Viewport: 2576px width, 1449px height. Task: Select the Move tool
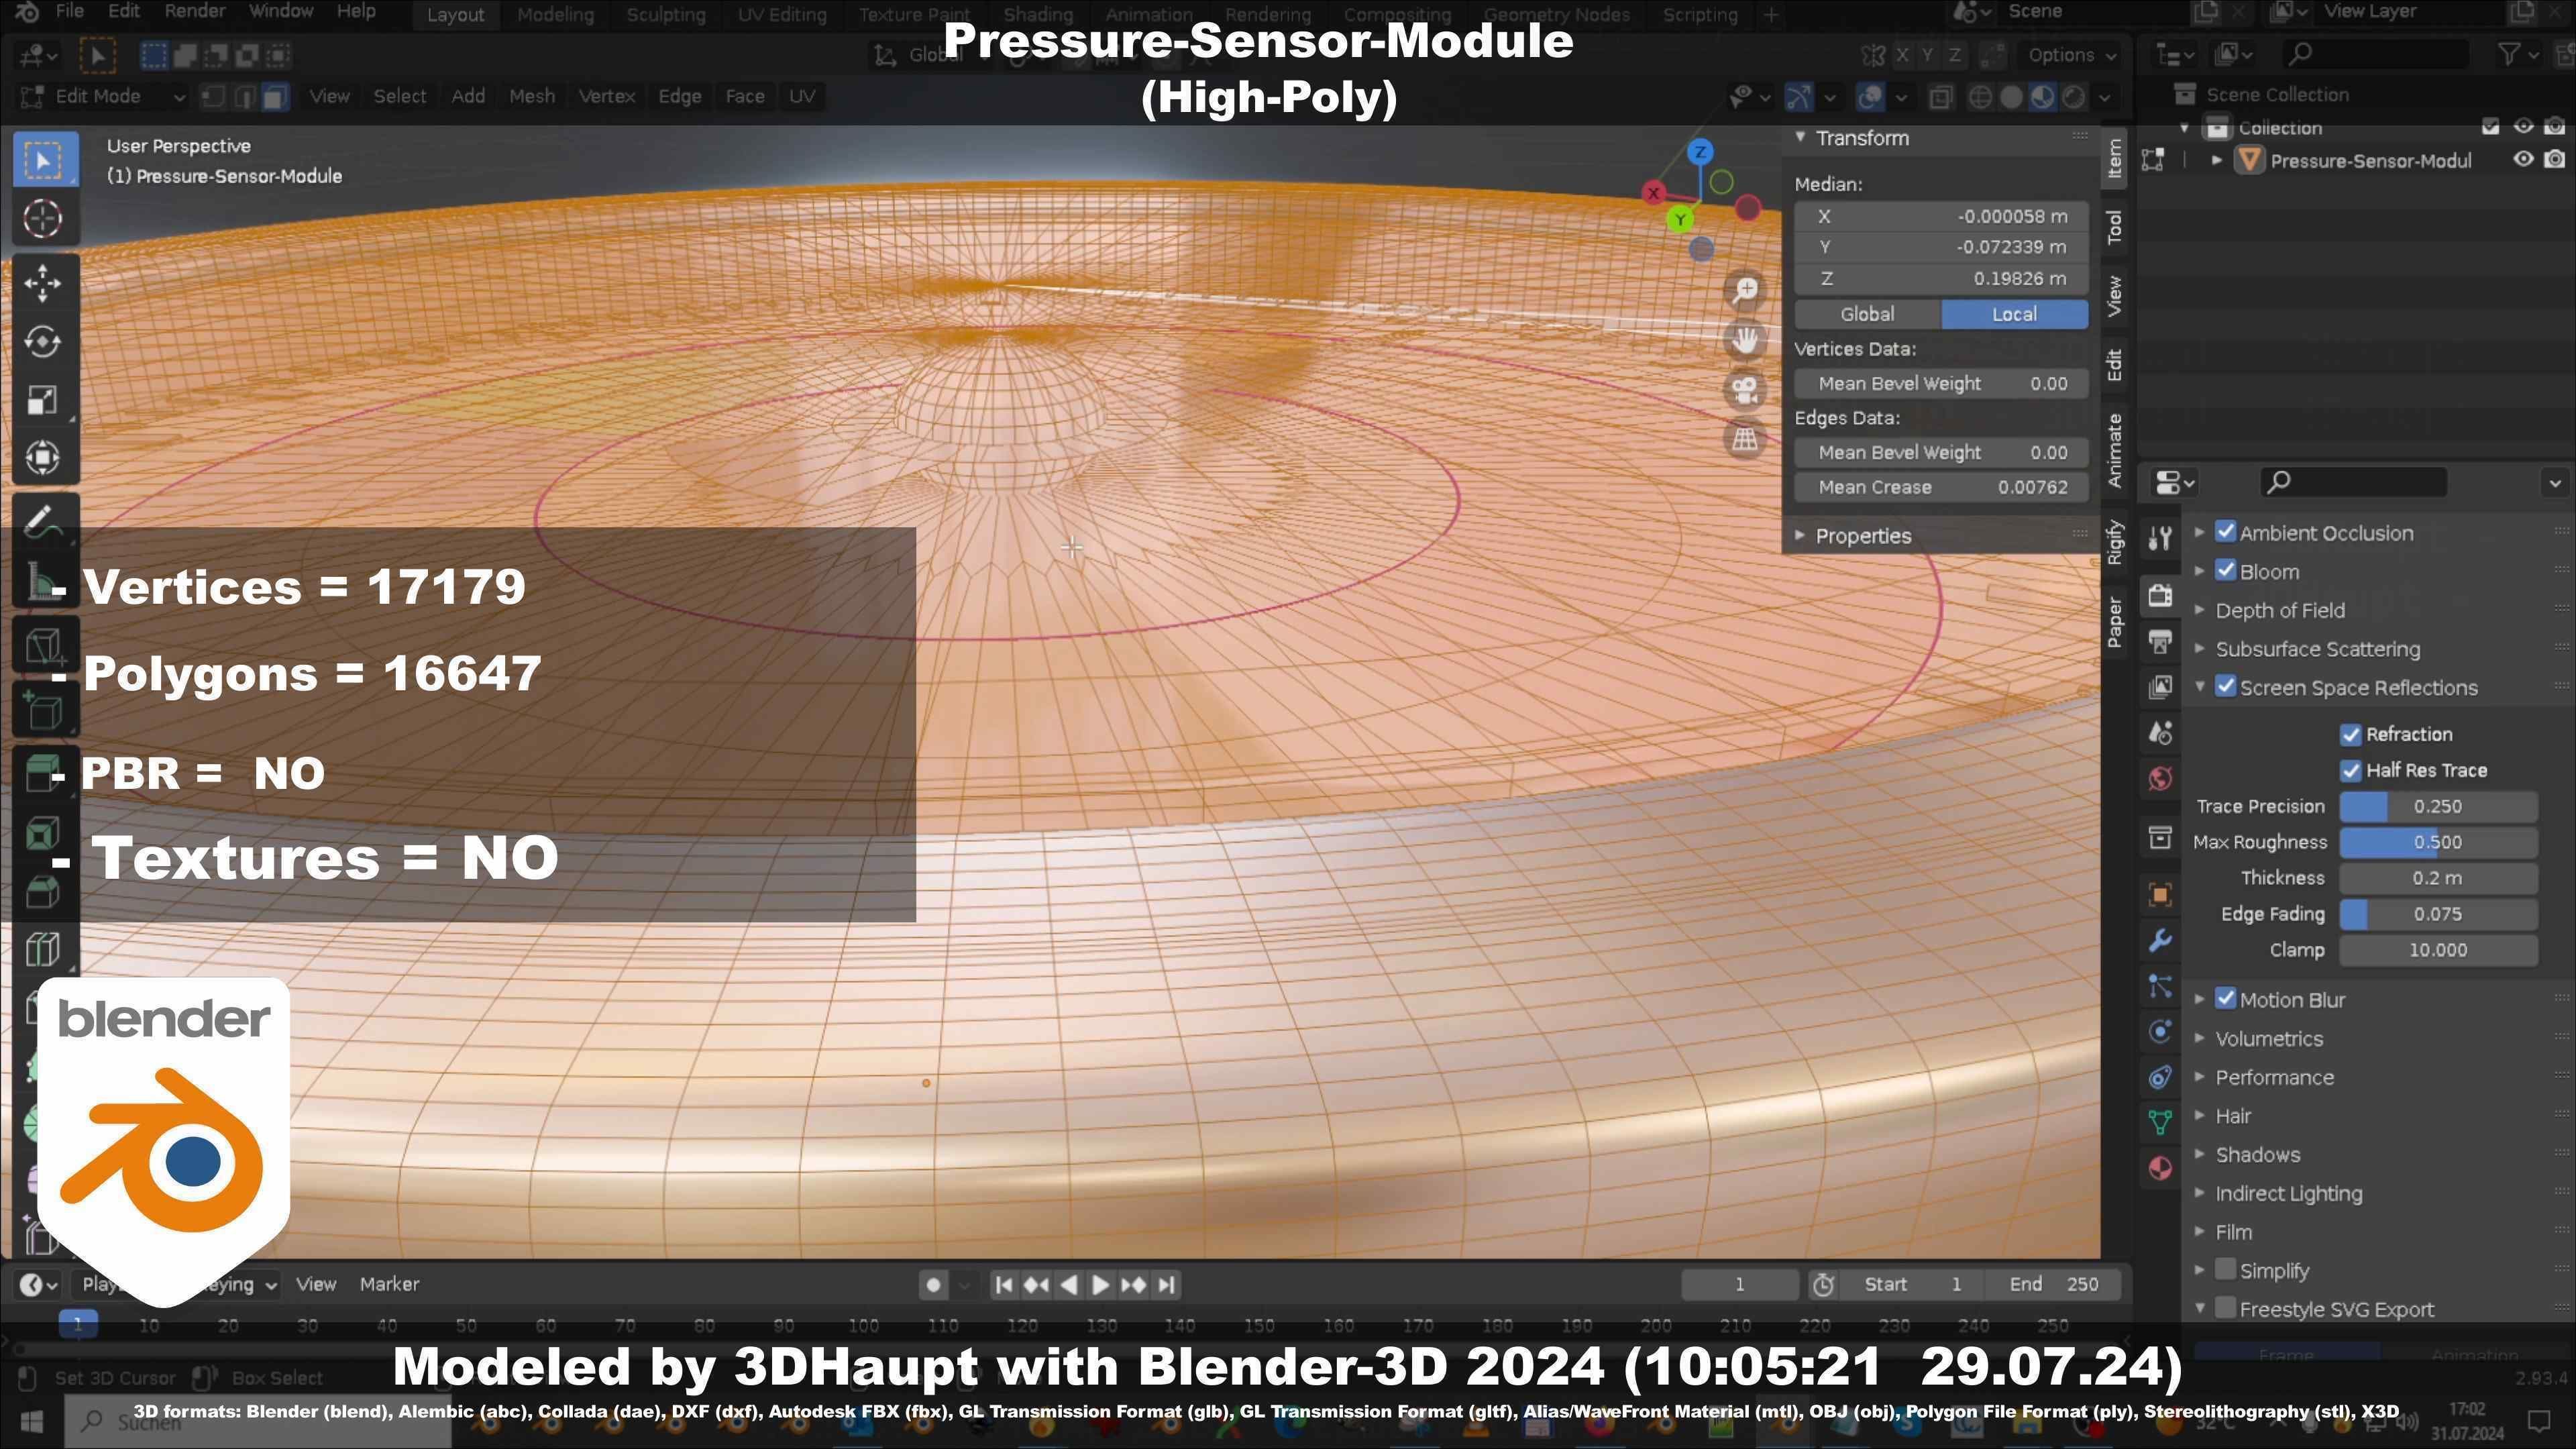pos(43,284)
